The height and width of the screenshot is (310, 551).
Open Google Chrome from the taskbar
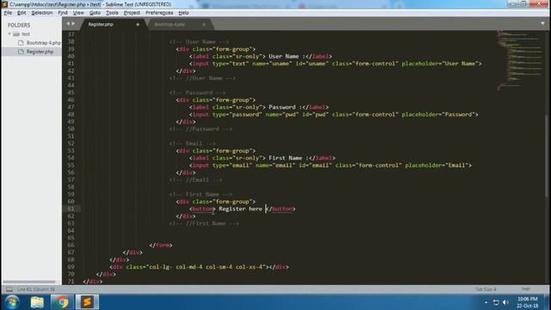point(62,302)
